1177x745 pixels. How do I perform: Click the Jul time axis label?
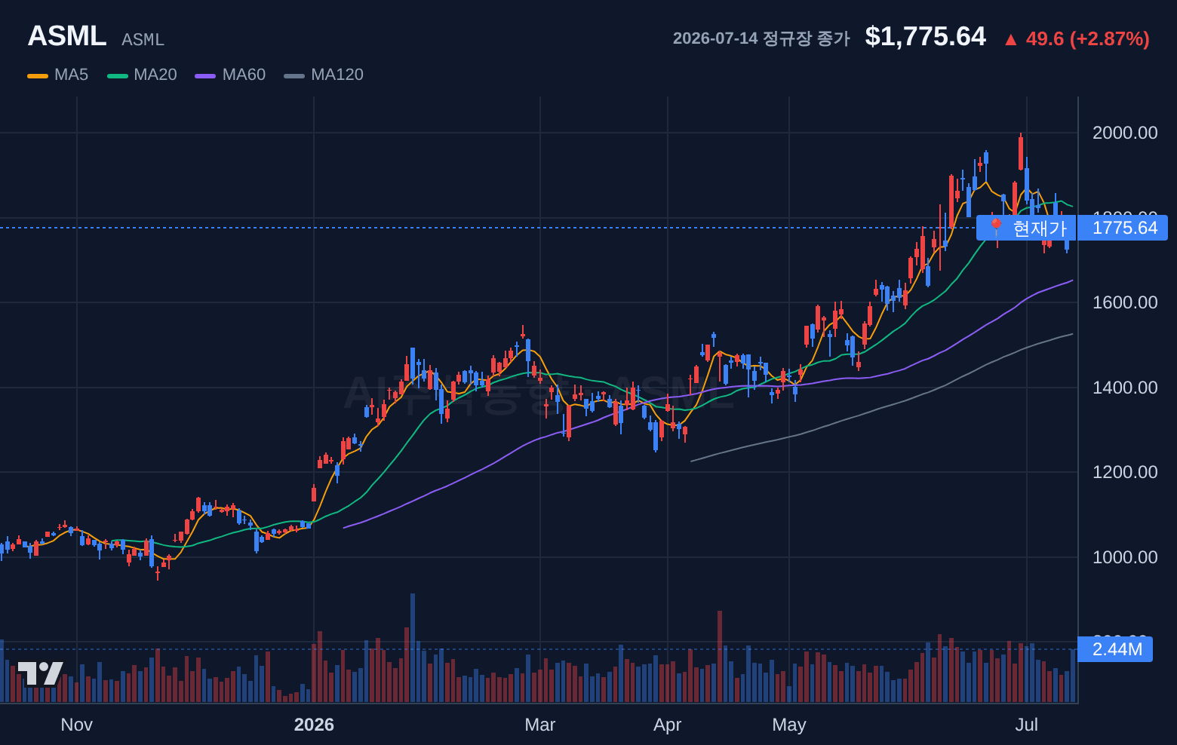pyautogui.click(x=1027, y=725)
